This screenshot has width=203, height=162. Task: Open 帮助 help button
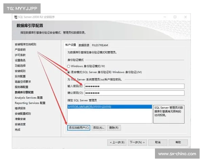click(x=178, y=142)
